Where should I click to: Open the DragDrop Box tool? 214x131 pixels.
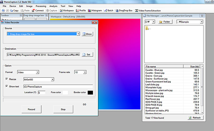[124, 11]
